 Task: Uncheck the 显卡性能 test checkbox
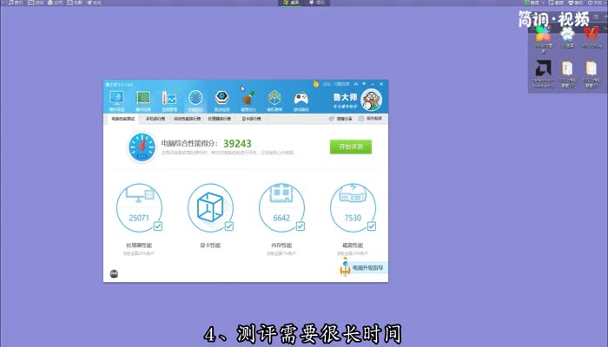tap(229, 226)
